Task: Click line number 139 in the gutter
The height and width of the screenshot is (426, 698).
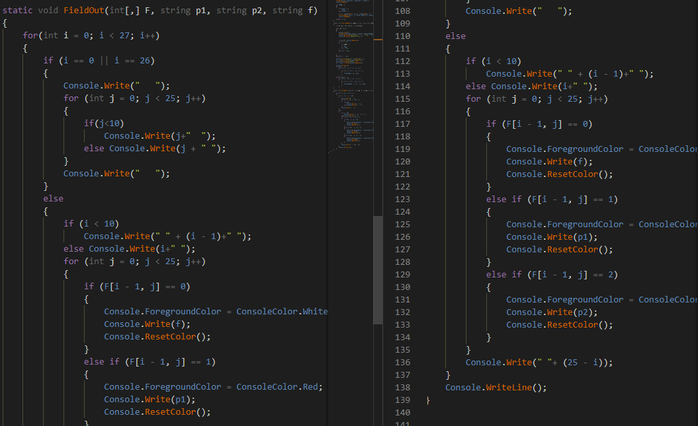Action: coord(402,400)
